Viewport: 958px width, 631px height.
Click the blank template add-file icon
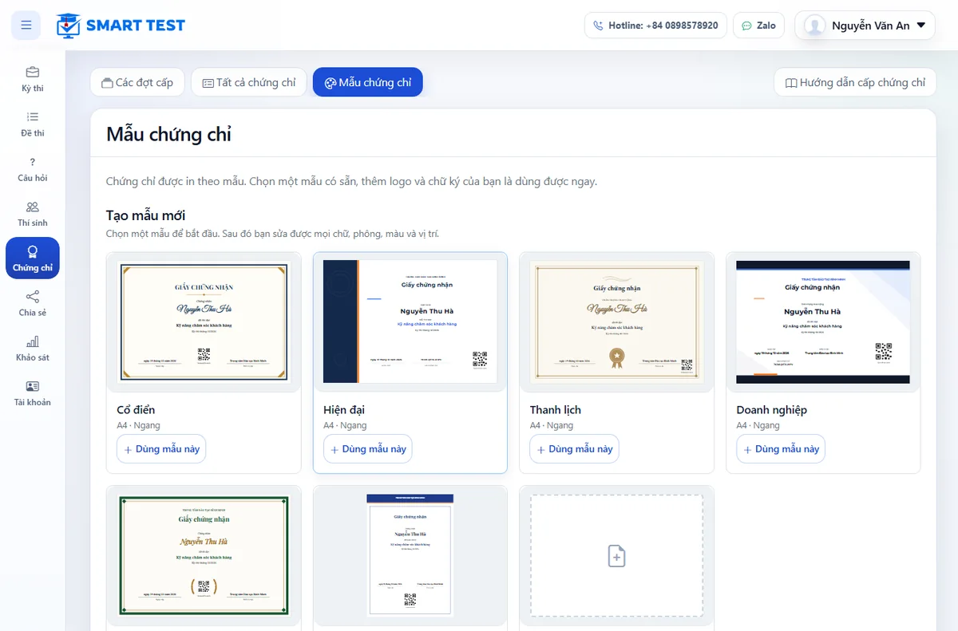[616, 556]
